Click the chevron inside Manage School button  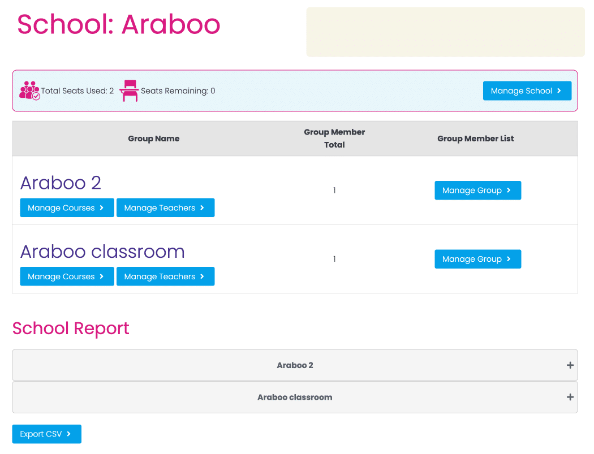point(559,90)
